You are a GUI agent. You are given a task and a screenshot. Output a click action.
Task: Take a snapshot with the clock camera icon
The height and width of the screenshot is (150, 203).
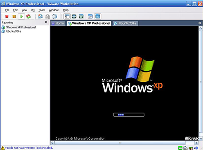click(x=41, y=16)
